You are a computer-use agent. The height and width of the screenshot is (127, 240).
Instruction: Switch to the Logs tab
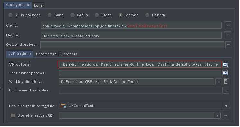pos(38,5)
